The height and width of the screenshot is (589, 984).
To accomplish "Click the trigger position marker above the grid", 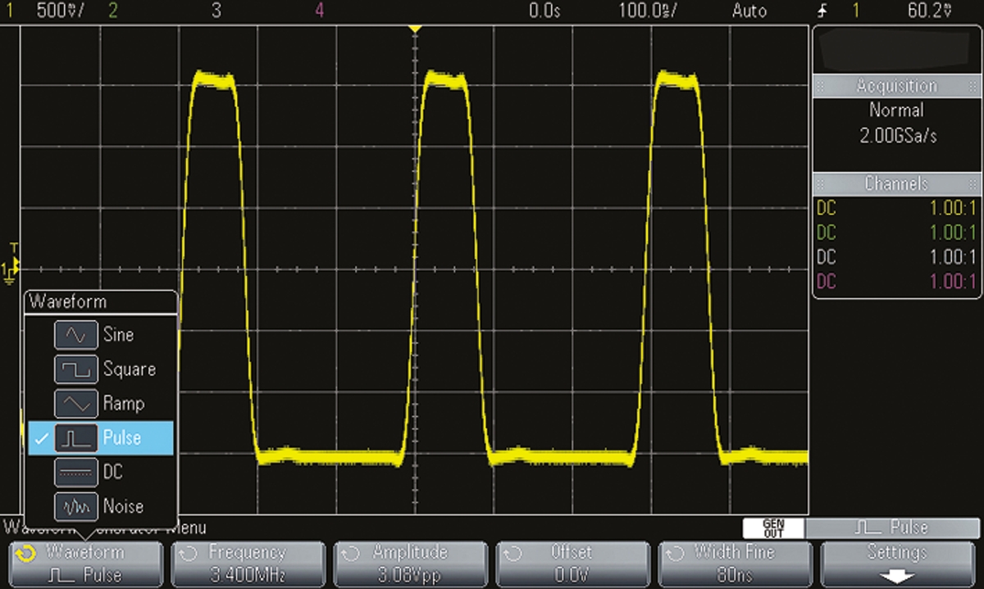I will (417, 29).
